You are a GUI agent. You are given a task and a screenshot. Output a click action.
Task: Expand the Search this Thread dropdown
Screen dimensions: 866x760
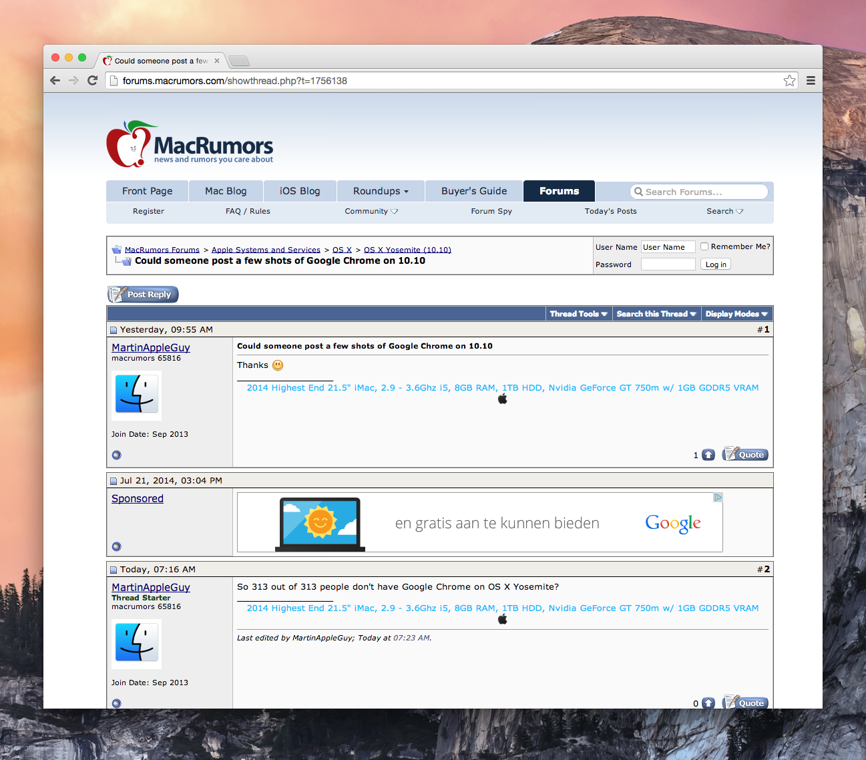[656, 314]
